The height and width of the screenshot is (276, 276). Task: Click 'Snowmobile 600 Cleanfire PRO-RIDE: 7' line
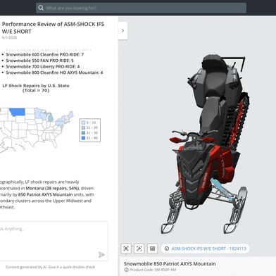click(44, 54)
